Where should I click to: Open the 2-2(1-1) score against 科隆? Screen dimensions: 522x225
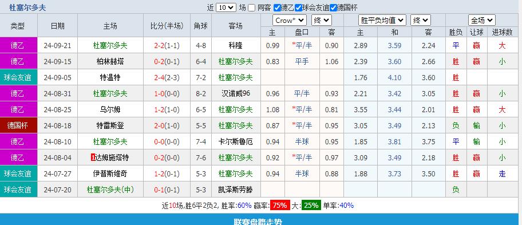167,46
